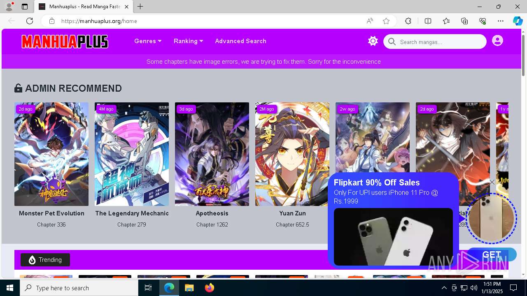Image resolution: width=527 pixels, height=296 pixels.
Task: Open The Legendary Mechanic cover
Action: click(132, 154)
